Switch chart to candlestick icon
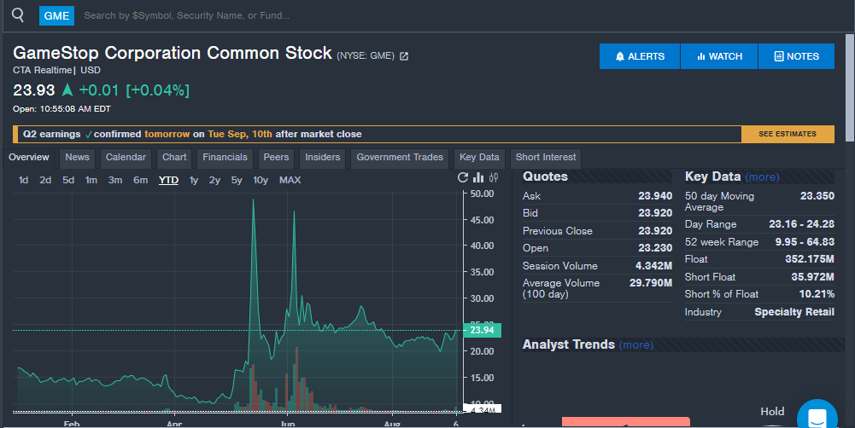The height and width of the screenshot is (428, 855). 493,178
